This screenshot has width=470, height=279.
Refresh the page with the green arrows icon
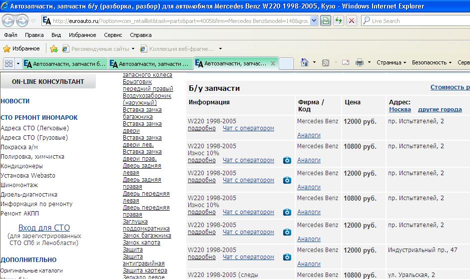pyautogui.click(x=339, y=20)
